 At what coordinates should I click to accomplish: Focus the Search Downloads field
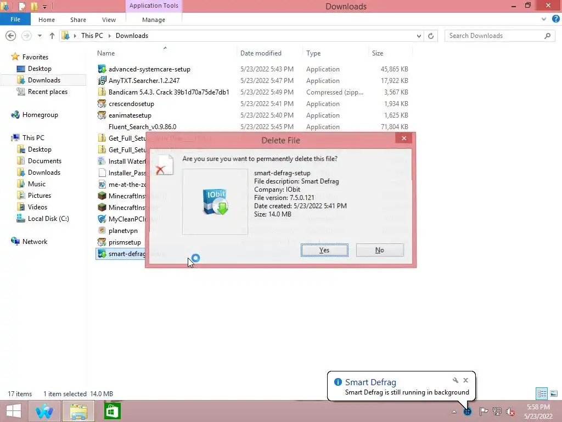tap(498, 36)
